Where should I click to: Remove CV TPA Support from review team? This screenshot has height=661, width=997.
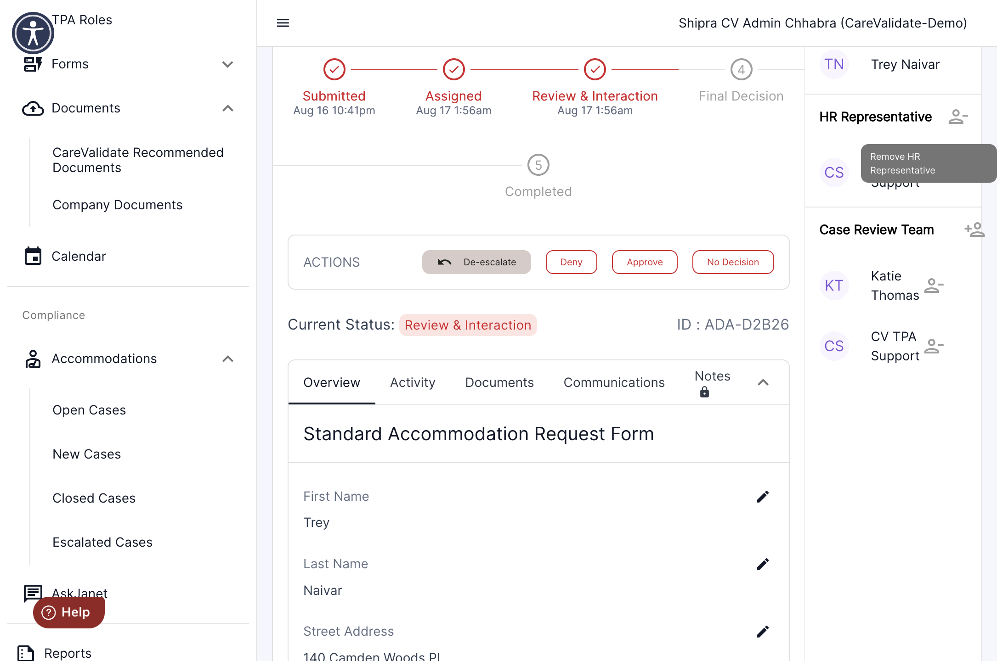[934, 346]
